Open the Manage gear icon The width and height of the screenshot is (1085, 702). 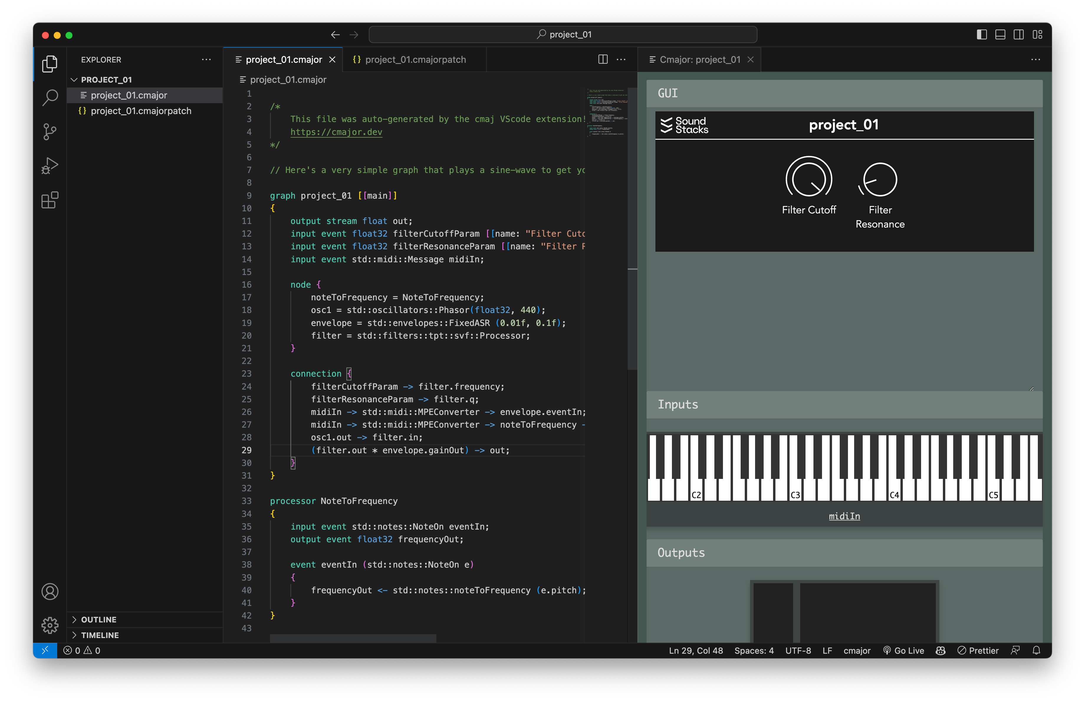50,625
